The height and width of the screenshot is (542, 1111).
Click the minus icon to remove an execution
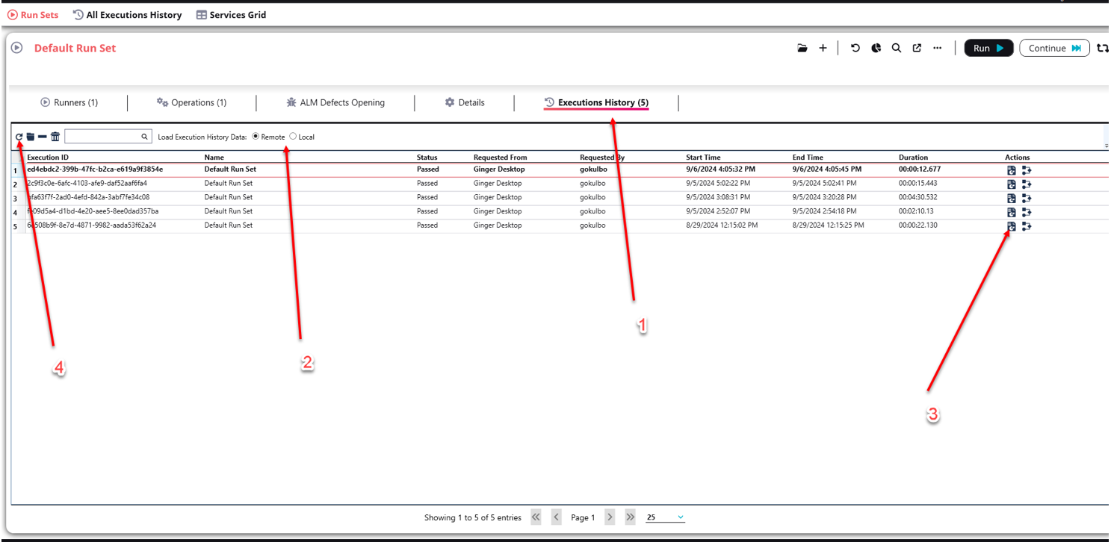(42, 137)
